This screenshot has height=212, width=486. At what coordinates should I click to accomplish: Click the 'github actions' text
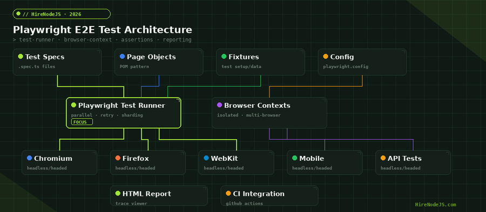(244, 203)
